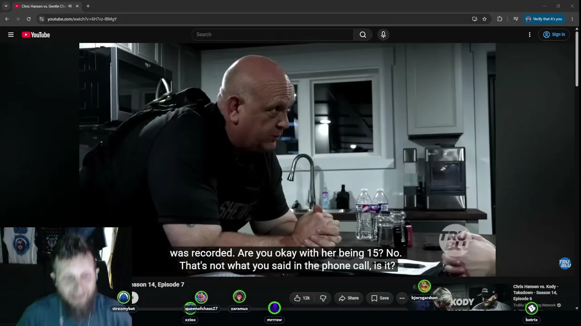The image size is (581, 326).
Task: Click the 'eason 14, Episode 7' title text
Action: 158,284
